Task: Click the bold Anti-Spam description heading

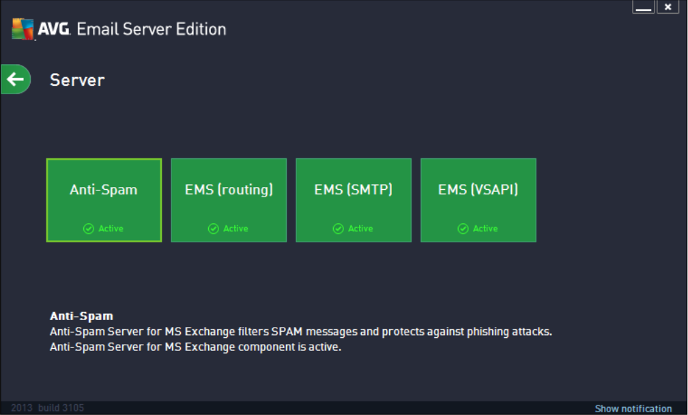Action: pyautogui.click(x=82, y=316)
